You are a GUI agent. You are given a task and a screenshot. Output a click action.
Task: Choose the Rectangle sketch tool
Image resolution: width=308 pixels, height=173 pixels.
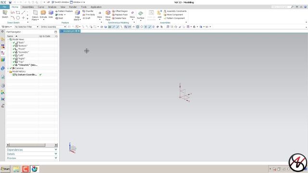pyautogui.click(x=18, y=12)
